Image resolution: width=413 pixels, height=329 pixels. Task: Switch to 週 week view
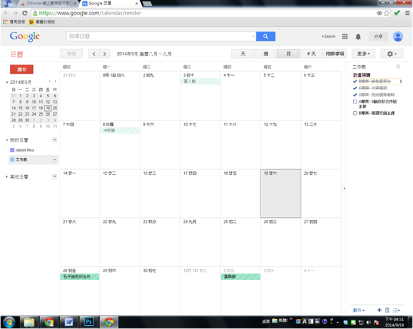point(266,54)
